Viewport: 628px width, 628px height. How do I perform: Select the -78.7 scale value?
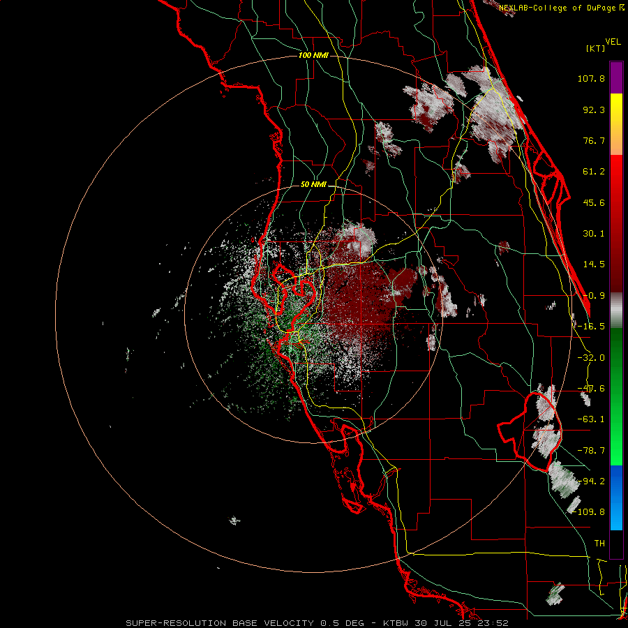(x=591, y=451)
